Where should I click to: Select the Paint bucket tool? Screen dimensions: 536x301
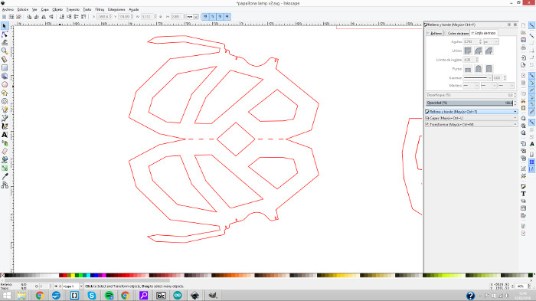coord(5,160)
